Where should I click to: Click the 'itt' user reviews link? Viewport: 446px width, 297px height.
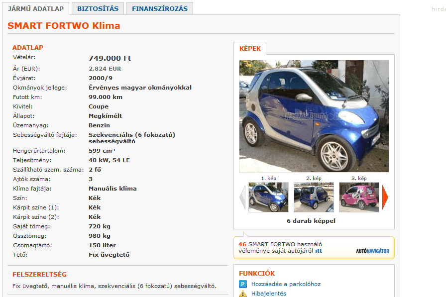click(x=319, y=251)
